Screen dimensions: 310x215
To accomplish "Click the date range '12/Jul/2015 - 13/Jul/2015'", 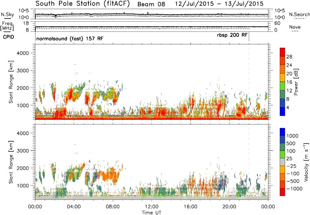I will pos(219,4).
